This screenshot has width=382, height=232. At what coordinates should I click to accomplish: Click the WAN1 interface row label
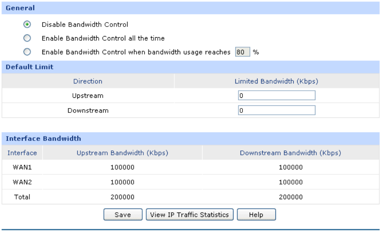point(22,167)
